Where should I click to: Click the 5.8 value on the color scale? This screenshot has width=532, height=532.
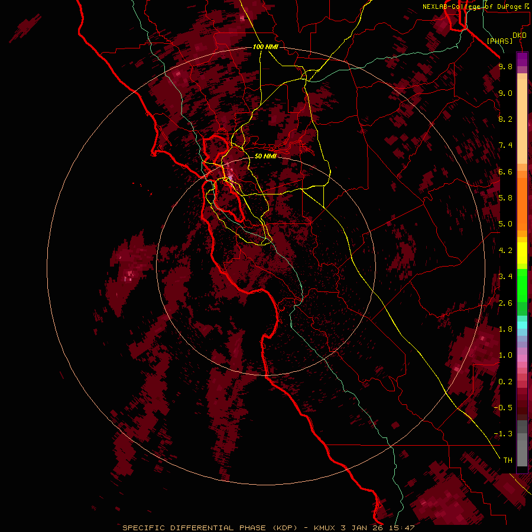coord(505,198)
